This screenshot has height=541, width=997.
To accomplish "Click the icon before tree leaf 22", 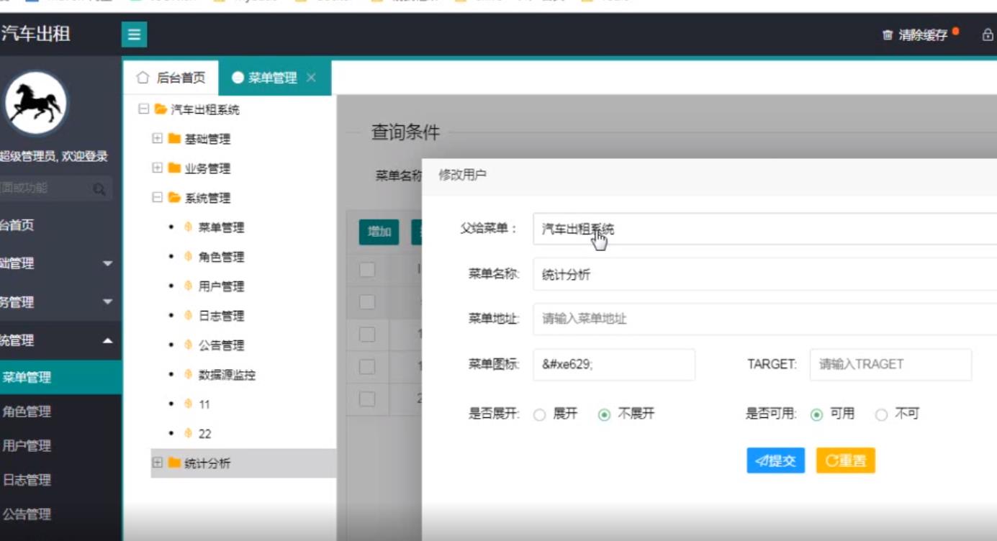I will (189, 434).
